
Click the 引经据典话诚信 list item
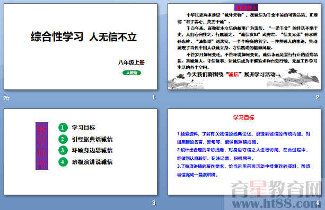pos(92,139)
